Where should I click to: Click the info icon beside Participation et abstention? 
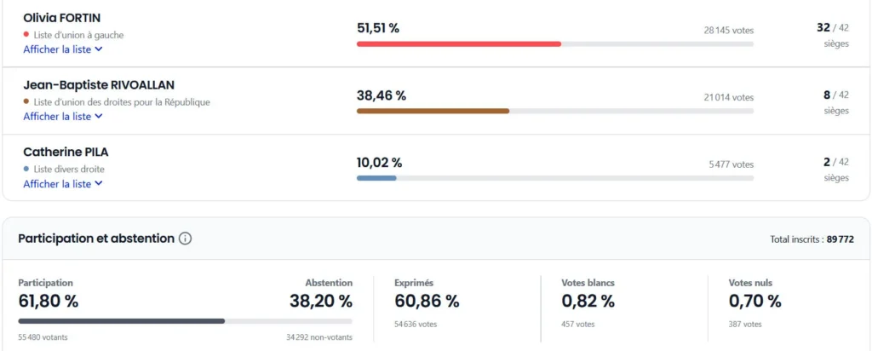pyautogui.click(x=186, y=239)
